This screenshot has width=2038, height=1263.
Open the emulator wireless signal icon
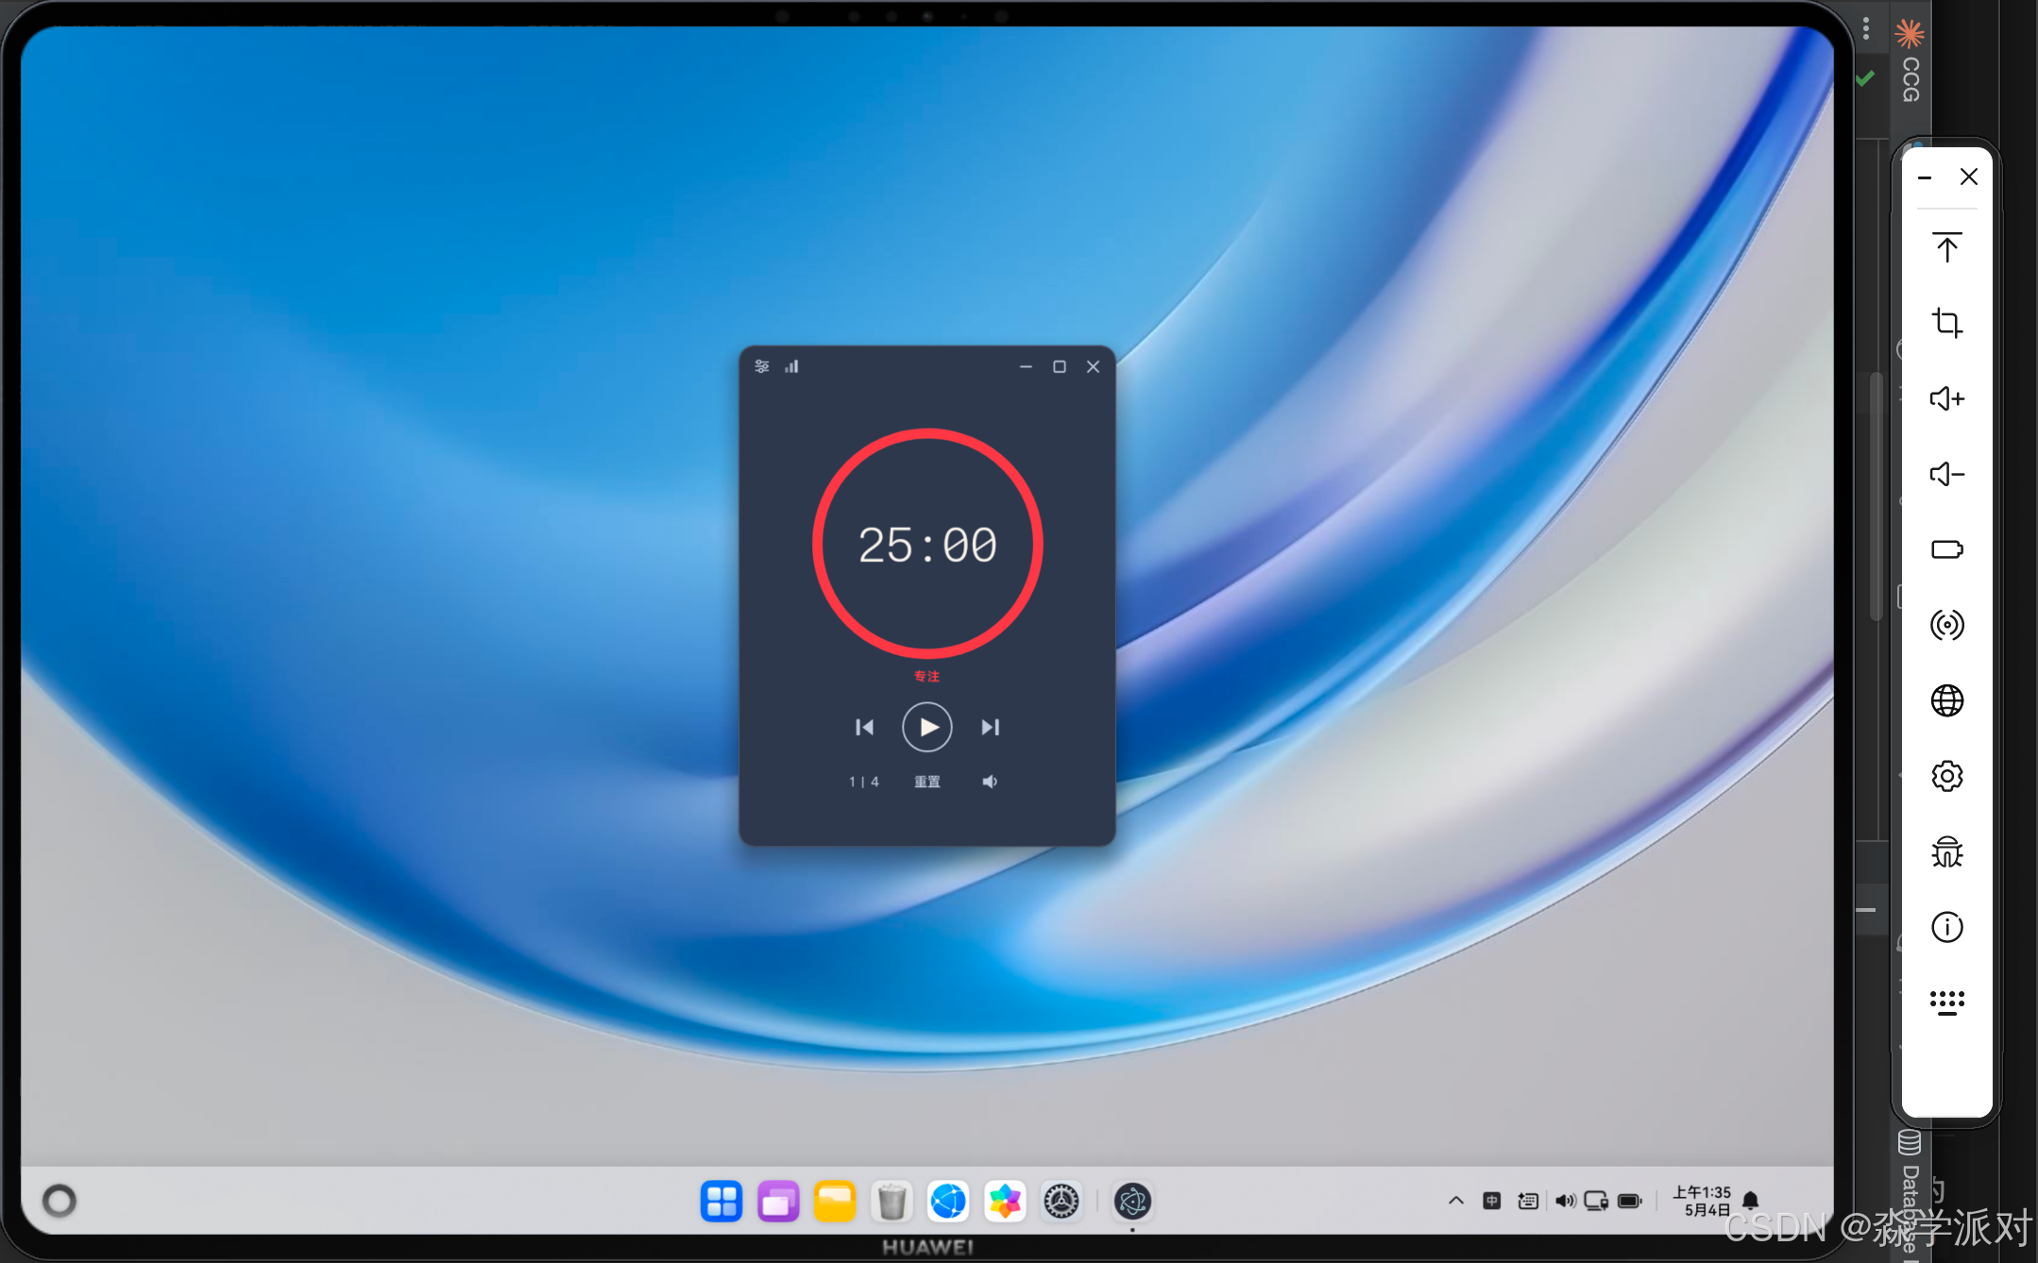click(x=1946, y=625)
